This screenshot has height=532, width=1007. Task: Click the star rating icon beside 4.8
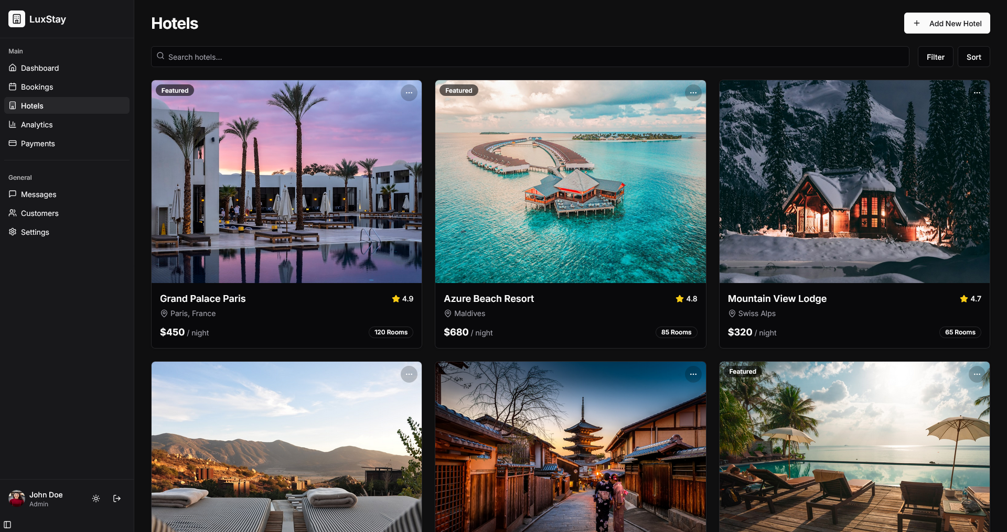pos(680,299)
